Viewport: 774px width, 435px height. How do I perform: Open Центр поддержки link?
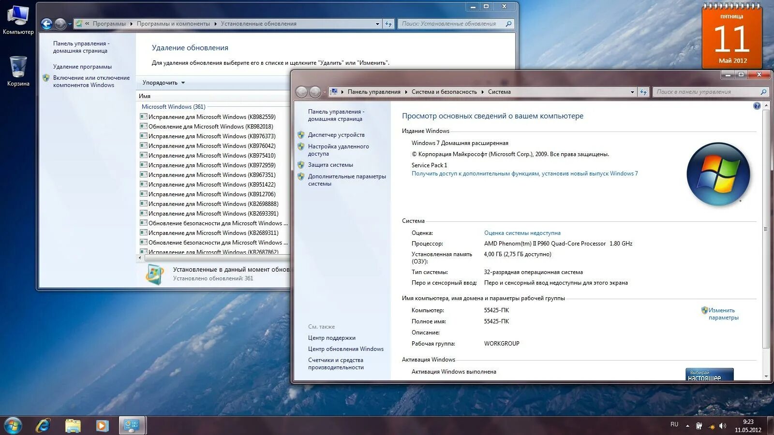332,338
